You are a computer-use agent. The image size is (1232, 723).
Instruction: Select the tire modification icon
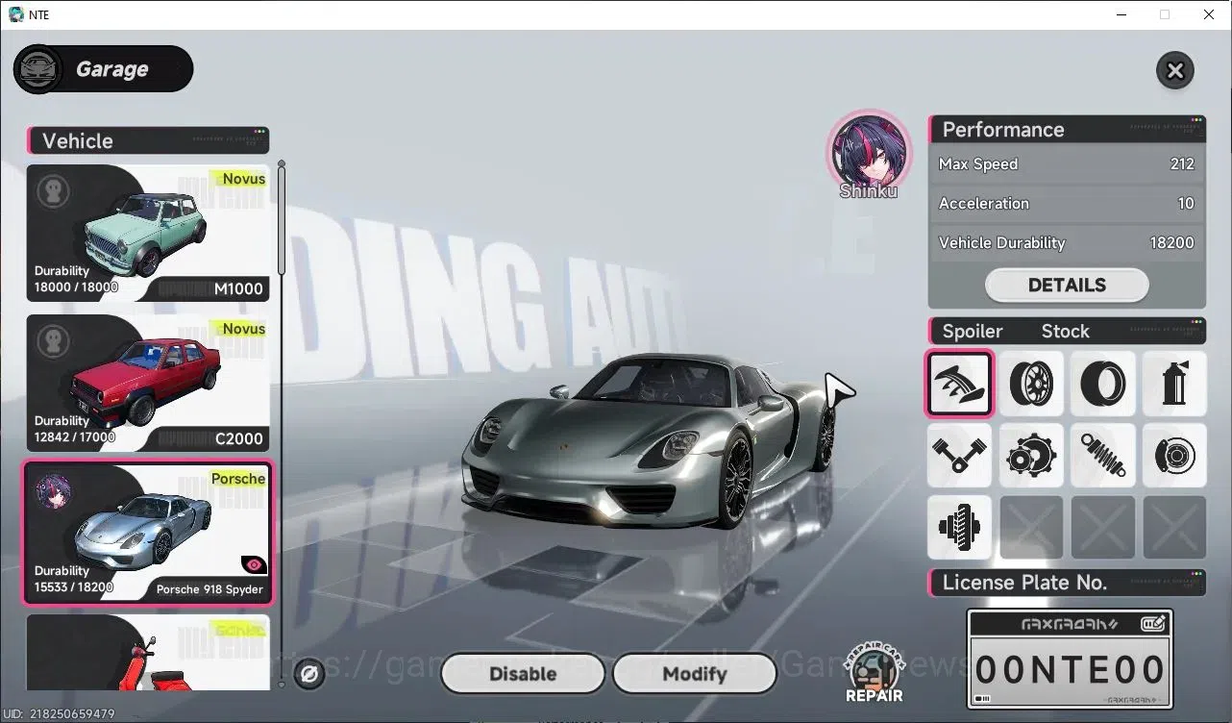pos(1103,383)
